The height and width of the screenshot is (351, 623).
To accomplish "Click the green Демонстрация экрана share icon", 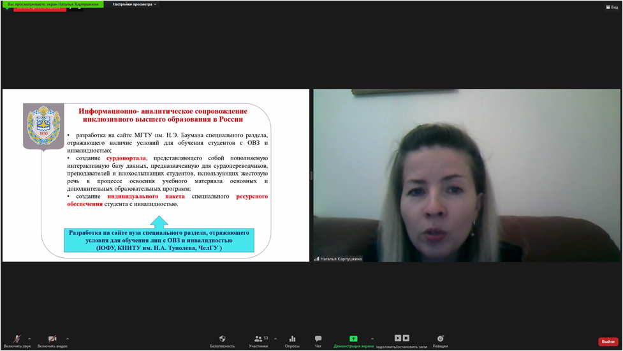I will tap(353, 339).
